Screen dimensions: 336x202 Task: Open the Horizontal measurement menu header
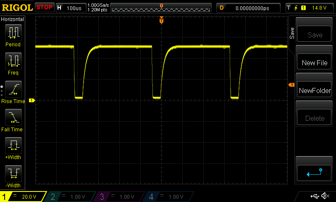[x=13, y=19]
